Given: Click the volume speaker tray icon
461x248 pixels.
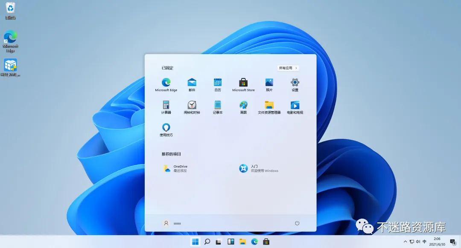Looking at the screenshot, I should (x=418, y=242).
